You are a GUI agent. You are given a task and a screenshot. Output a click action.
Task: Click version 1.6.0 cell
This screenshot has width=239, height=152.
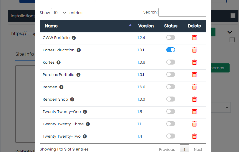click(x=141, y=87)
